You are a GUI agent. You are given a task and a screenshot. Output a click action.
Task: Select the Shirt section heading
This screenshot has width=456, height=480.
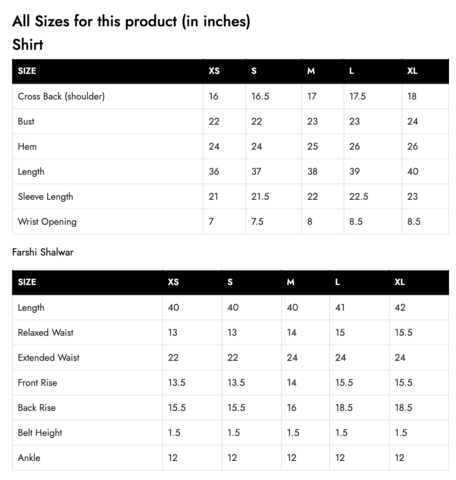point(28,44)
